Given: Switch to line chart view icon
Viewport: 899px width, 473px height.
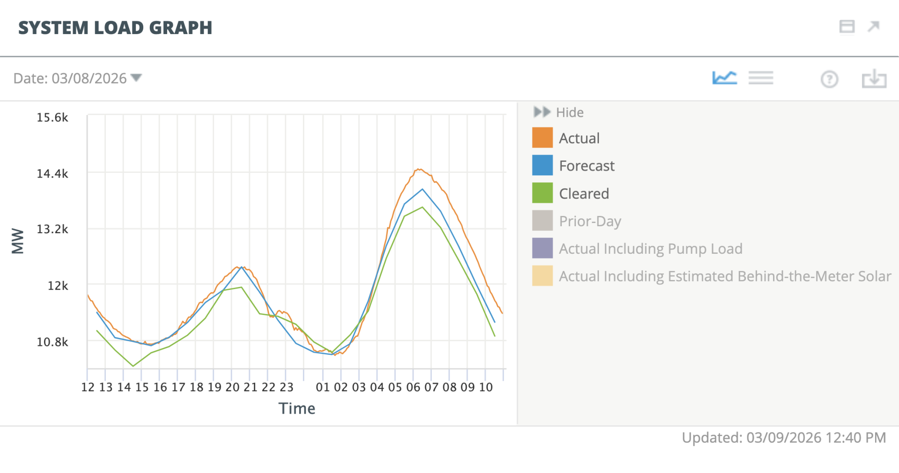Looking at the screenshot, I should (724, 78).
